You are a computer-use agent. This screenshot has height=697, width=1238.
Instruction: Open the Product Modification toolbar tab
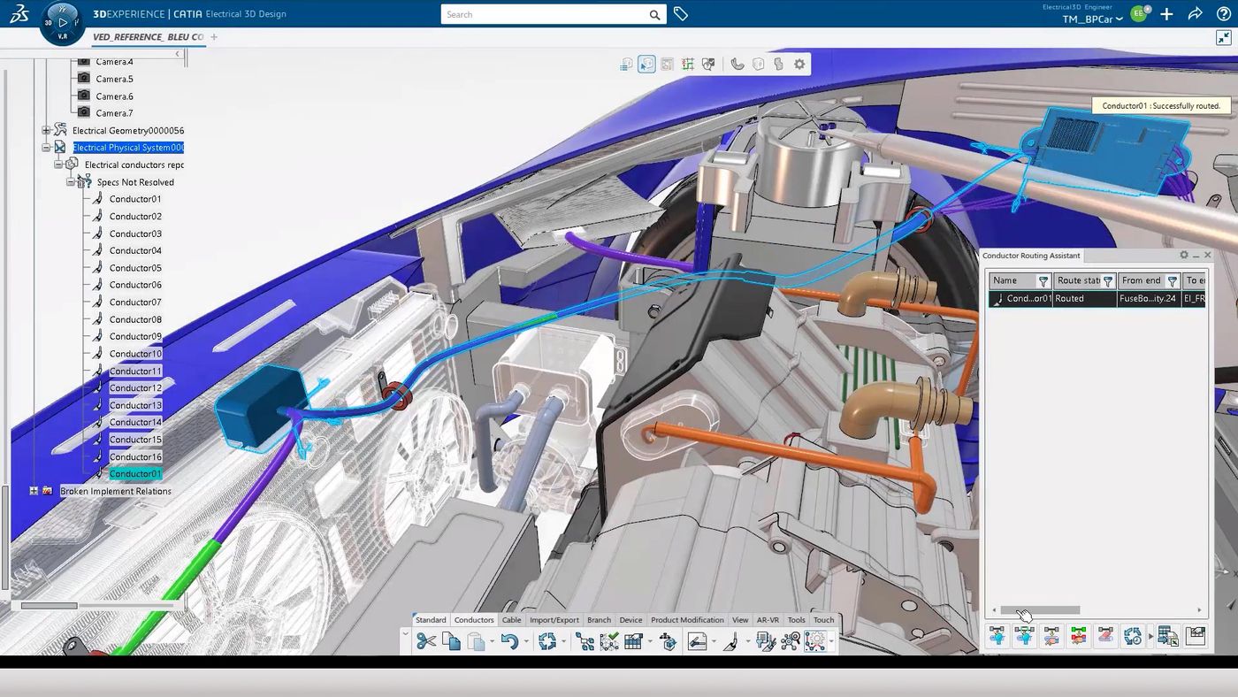point(687,619)
